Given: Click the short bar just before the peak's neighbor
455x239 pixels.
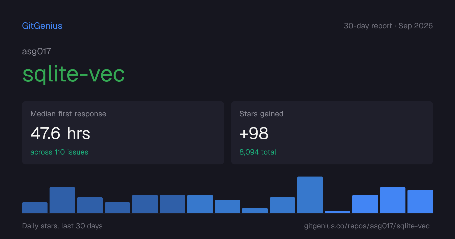Looking at the screenshot, I should [255, 210].
